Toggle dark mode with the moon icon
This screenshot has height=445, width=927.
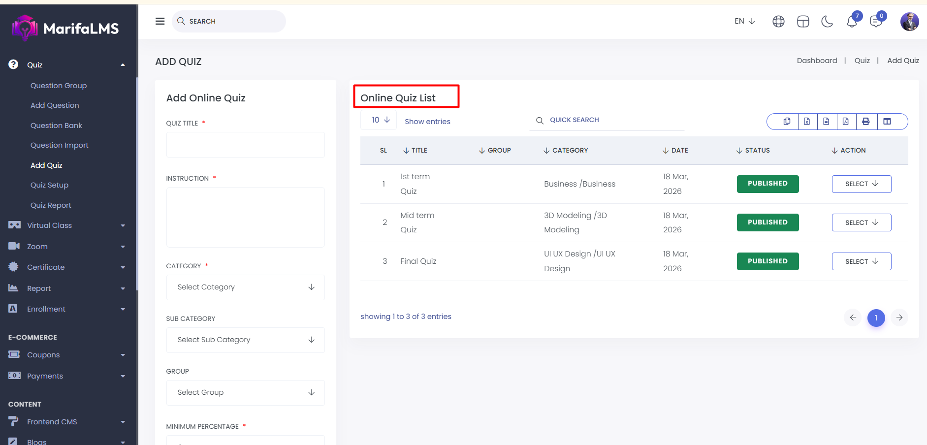(827, 22)
